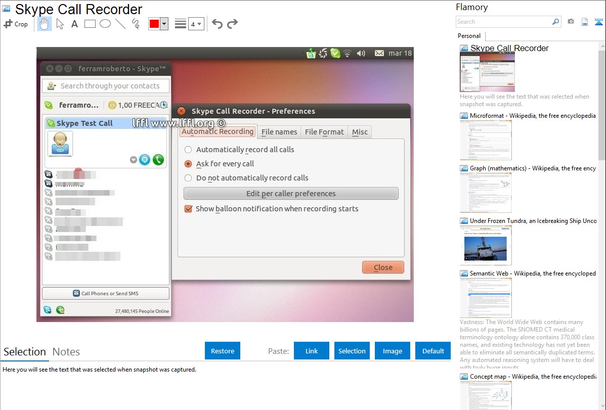
Task: Click the red color swatch
Action: 154,24
